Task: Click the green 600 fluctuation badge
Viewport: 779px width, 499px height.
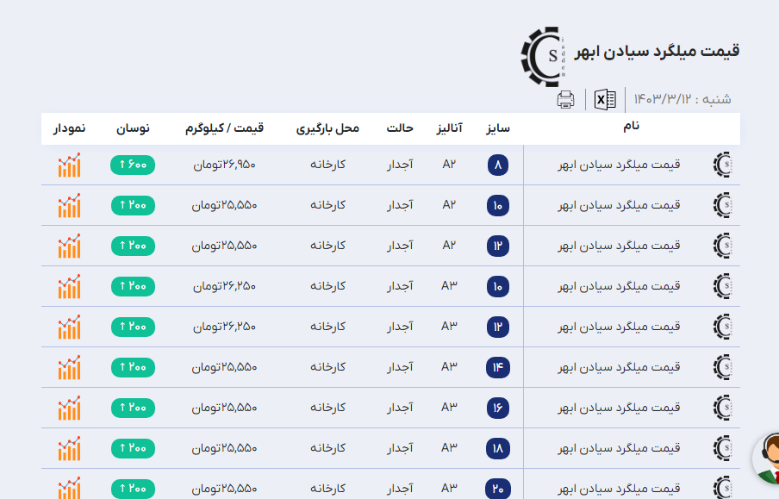Action: [x=133, y=165]
